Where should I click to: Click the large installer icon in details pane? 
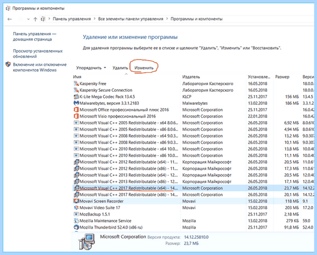tap(87, 241)
